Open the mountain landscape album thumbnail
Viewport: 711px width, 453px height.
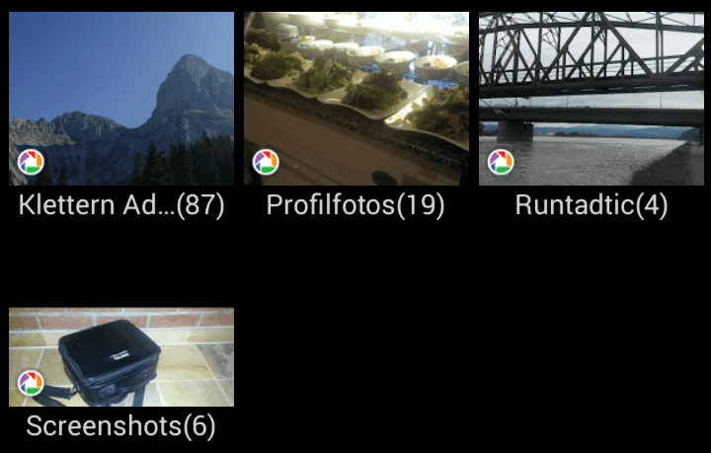click(121, 99)
